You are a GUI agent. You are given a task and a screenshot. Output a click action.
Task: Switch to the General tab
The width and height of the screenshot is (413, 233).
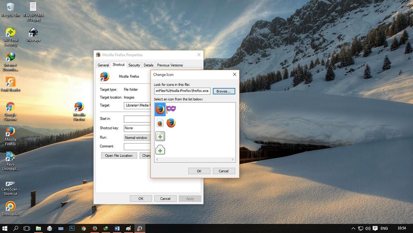point(103,65)
